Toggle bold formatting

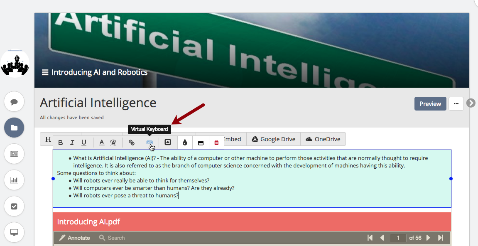click(60, 143)
